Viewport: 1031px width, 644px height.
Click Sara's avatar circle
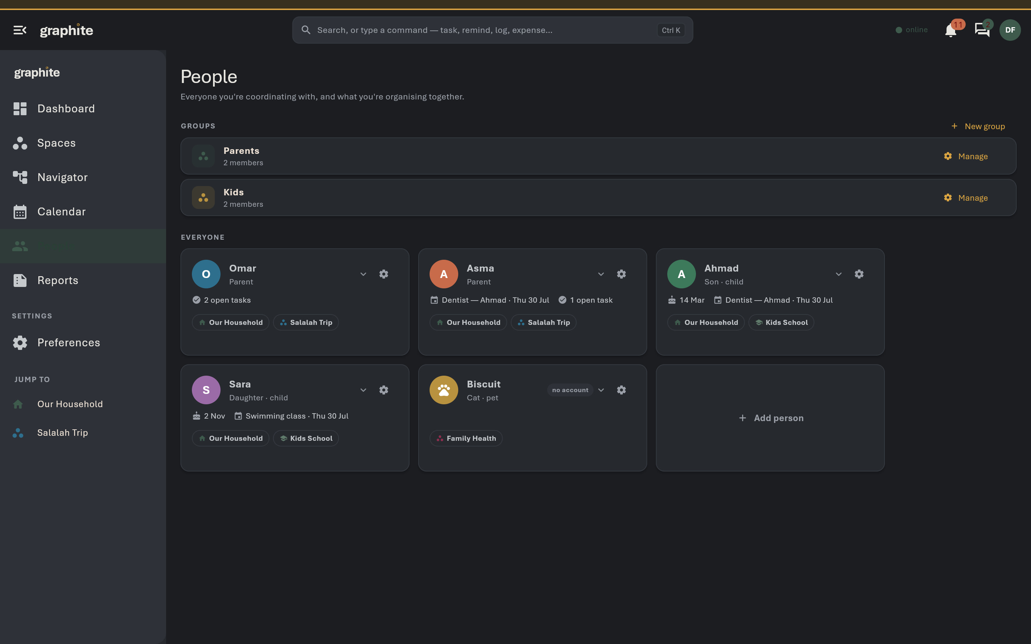point(206,390)
